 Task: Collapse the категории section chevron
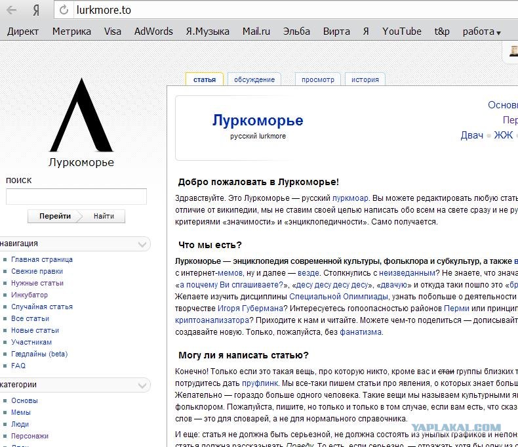(142, 385)
